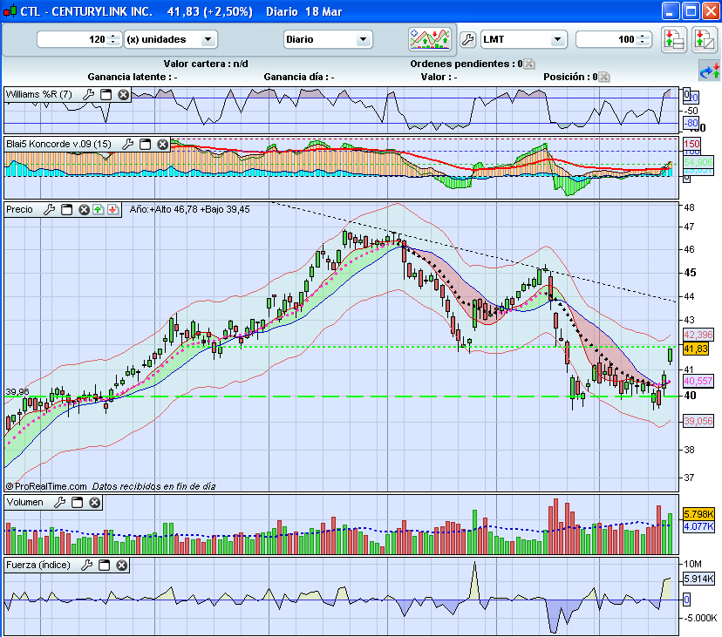Click the order settings wrench beside LMT

469,37
